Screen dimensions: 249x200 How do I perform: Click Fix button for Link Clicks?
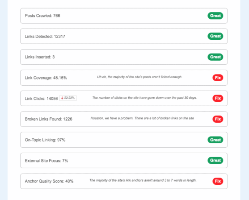pyautogui.click(x=218, y=98)
